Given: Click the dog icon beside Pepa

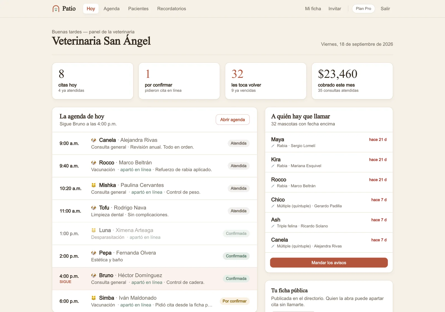Looking at the screenshot, I should pyautogui.click(x=94, y=253).
